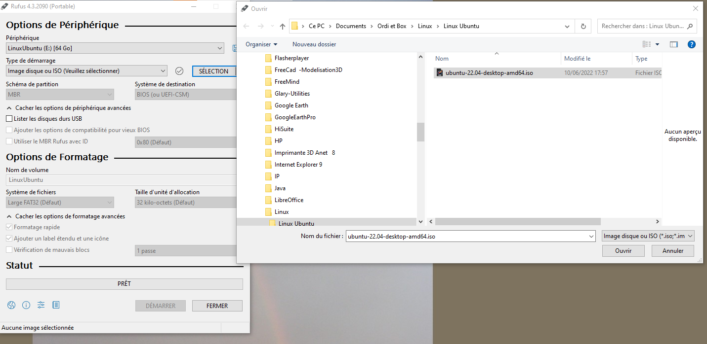Open the recent locations dropdown arrow

pos(272,26)
